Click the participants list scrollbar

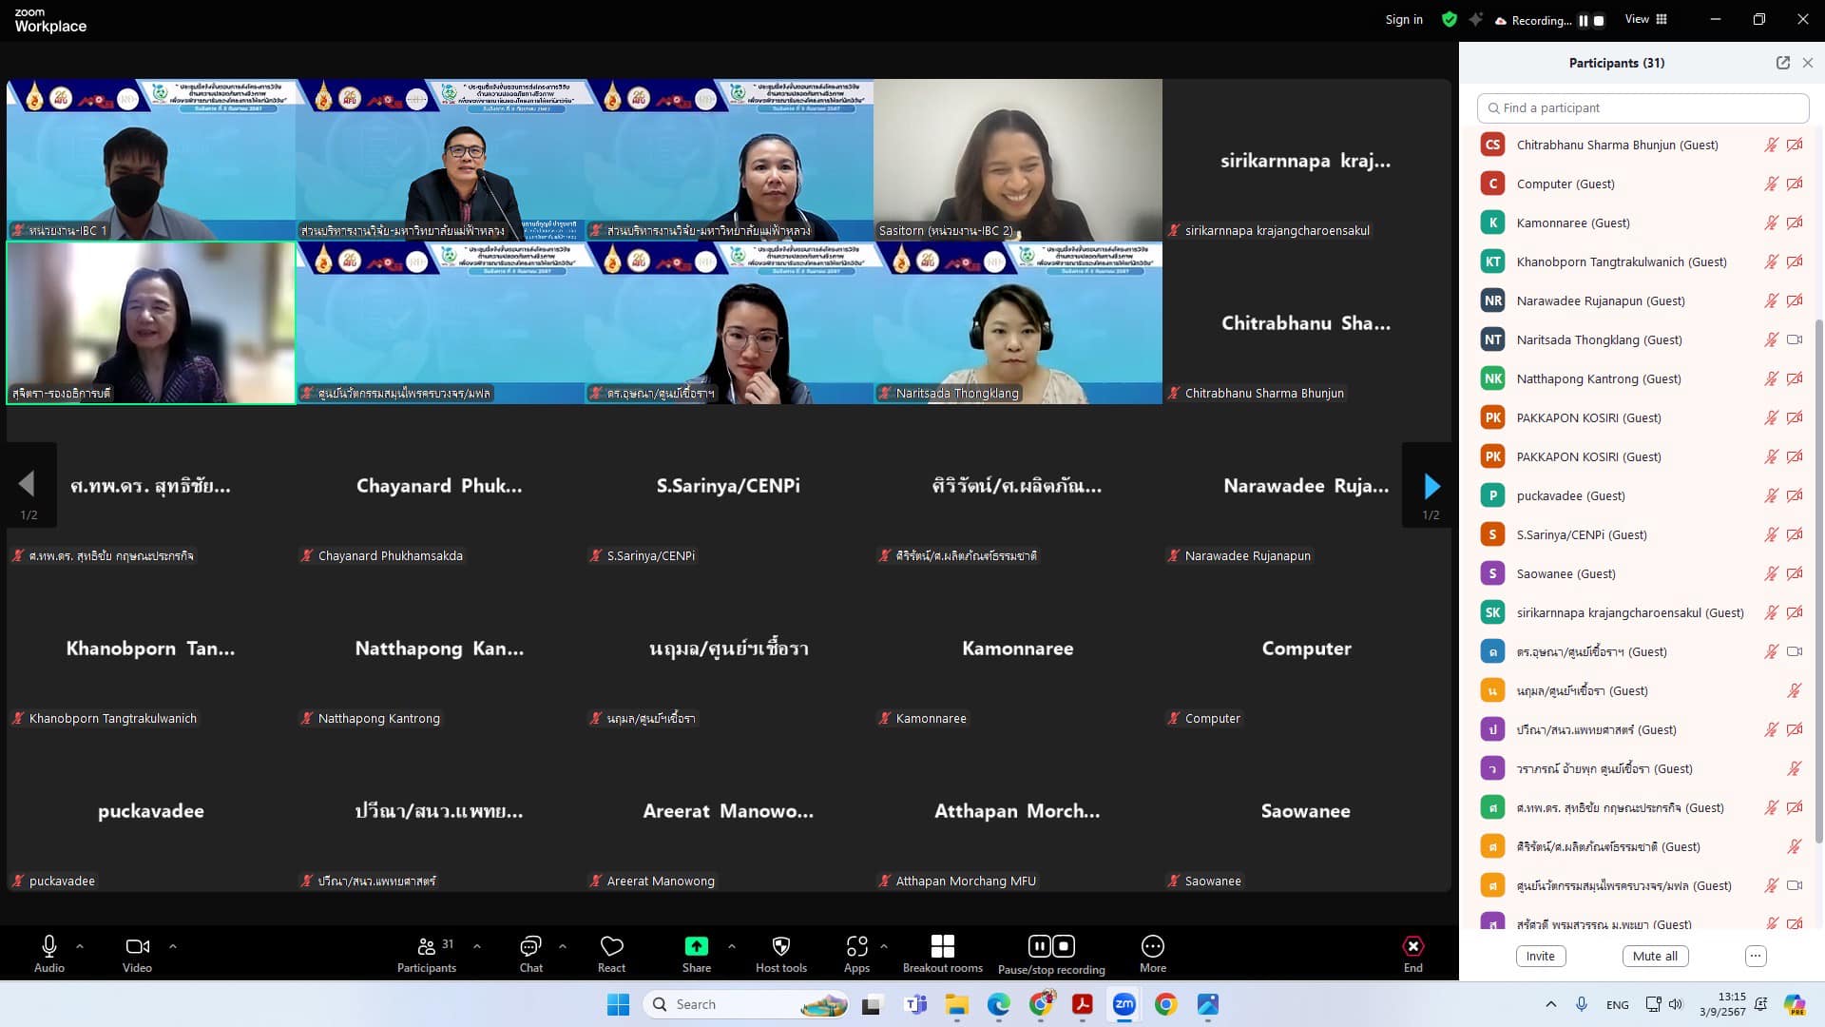coord(1819,580)
